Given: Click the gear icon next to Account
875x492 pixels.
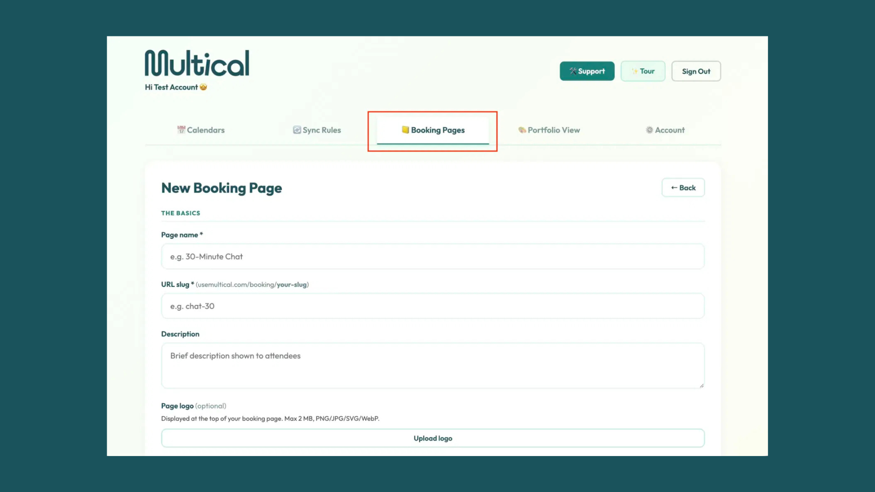Looking at the screenshot, I should [649, 130].
